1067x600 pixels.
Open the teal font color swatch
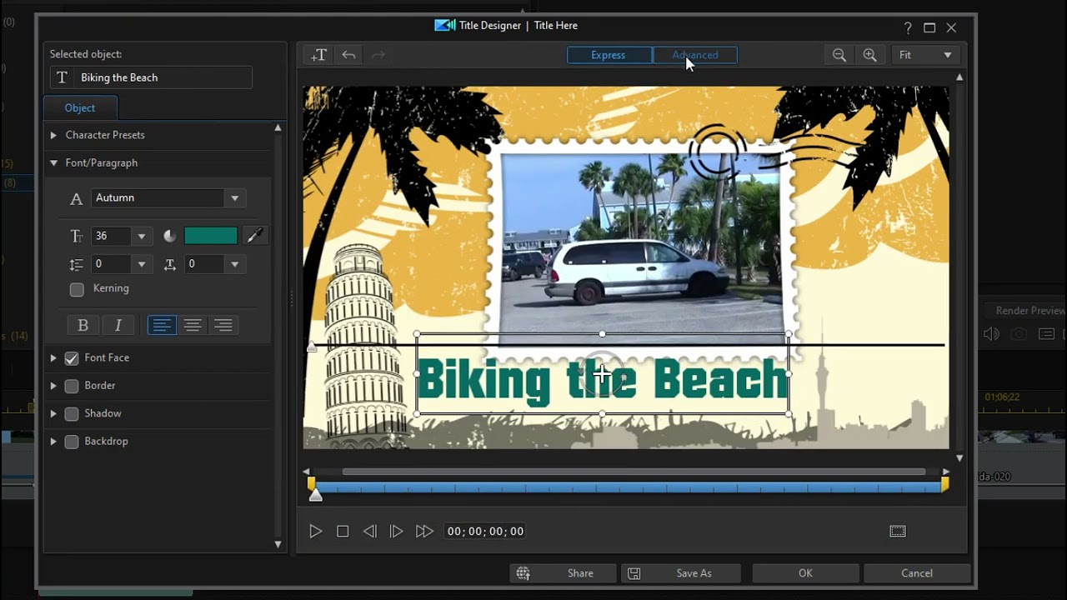(211, 237)
